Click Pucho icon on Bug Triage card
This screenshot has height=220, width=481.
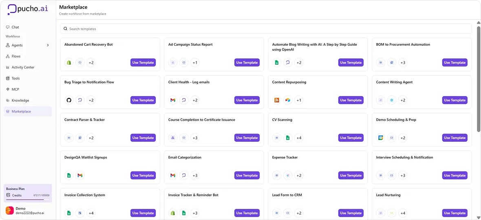80,100
